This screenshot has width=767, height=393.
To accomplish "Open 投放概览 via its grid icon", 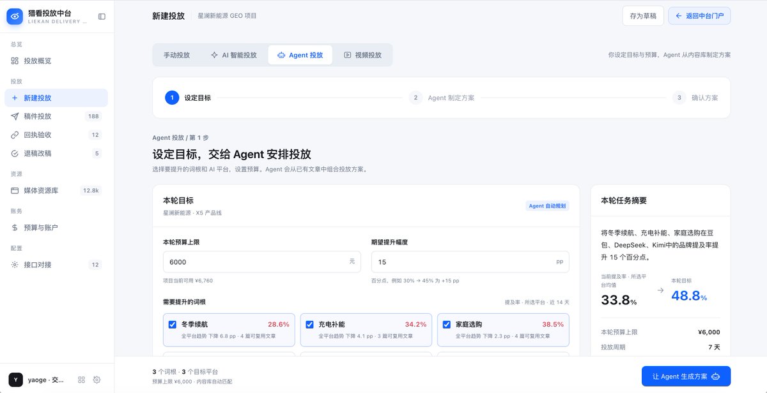I will point(15,61).
